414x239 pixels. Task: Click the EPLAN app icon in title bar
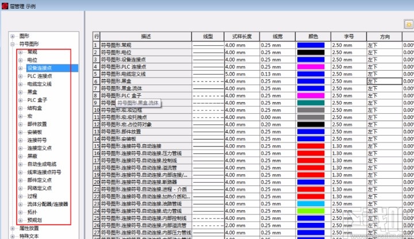pyautogui.click(x=5, y=6)
